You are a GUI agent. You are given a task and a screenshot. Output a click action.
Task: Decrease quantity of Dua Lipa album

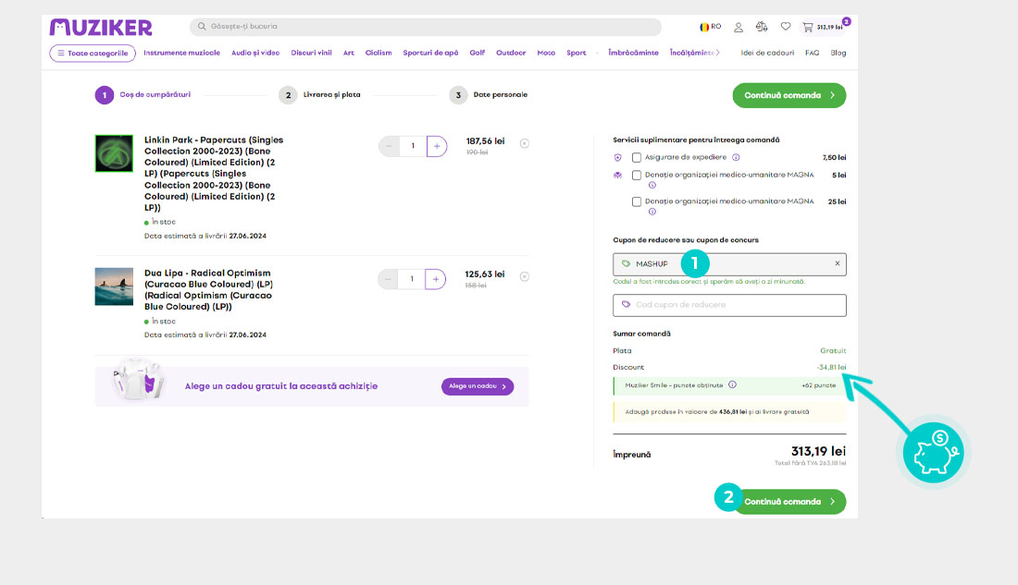point(388,279)
